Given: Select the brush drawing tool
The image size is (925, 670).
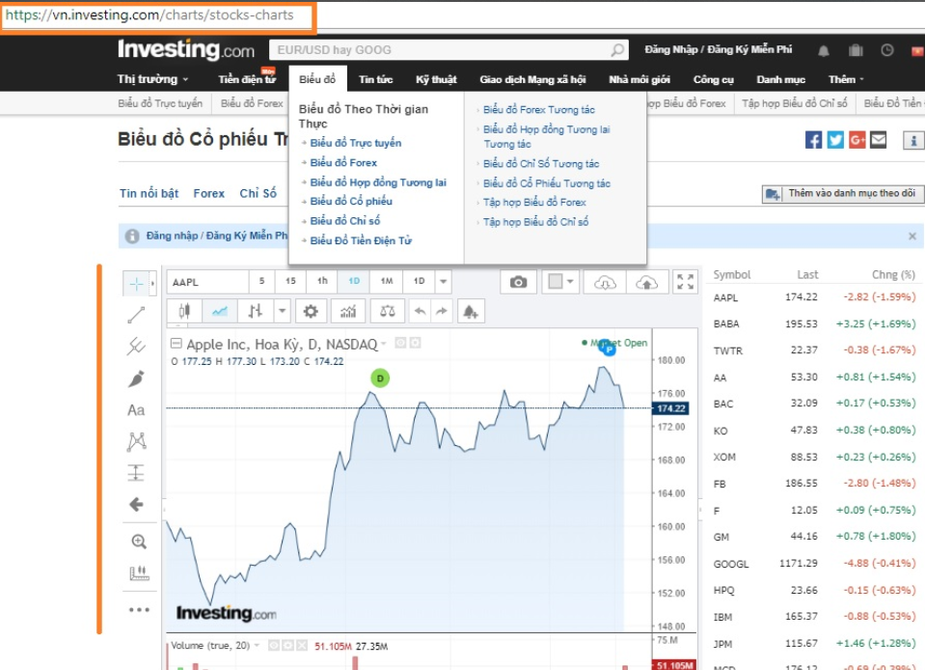Looking at the screenshot, I should click(x=136, y=378).
